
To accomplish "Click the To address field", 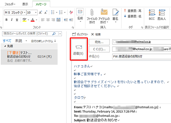I will coord(142,42).
